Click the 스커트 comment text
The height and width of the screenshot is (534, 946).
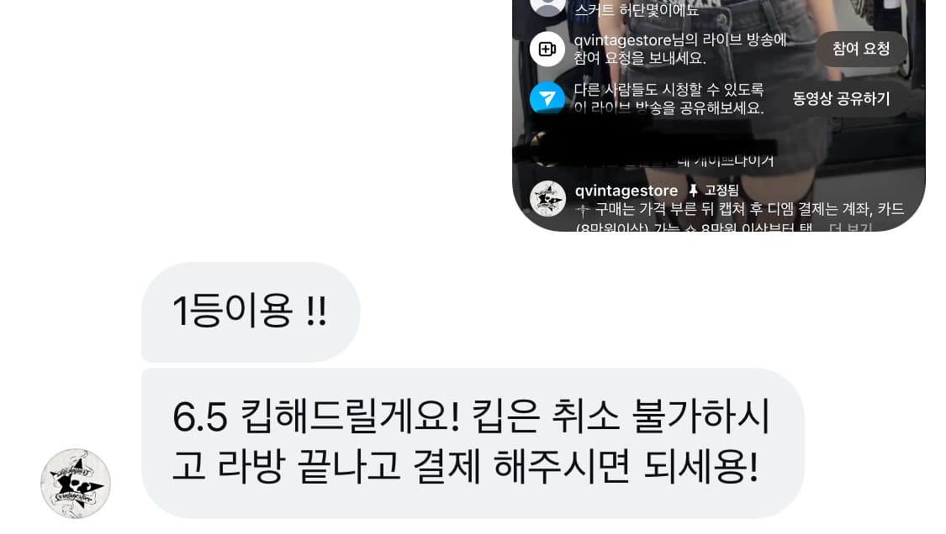pyautogui.click(x=637, y=9)
